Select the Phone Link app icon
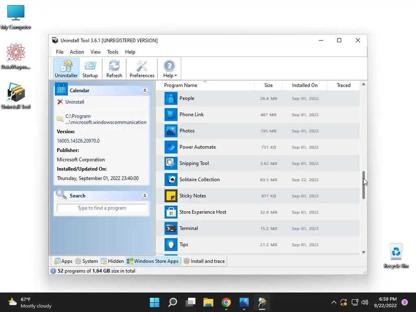This screenshot has height=312, width=416. pyautogui.click(x=171, y=115)
